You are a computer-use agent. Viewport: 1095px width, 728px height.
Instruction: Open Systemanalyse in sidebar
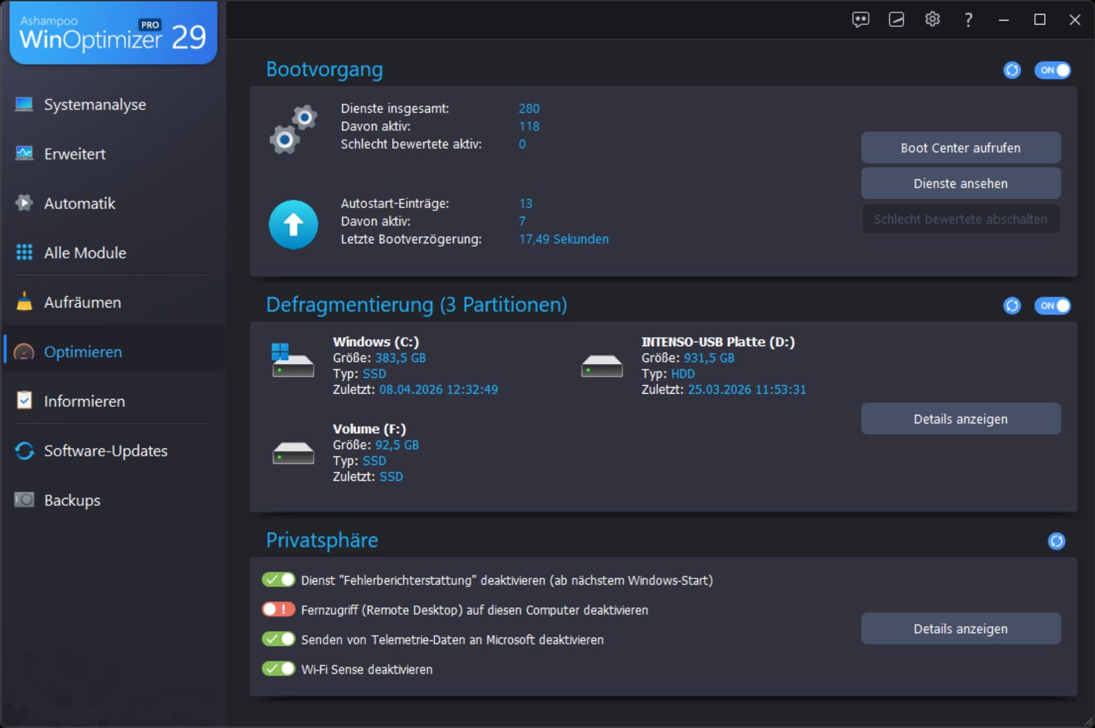(x=112, y=104)
